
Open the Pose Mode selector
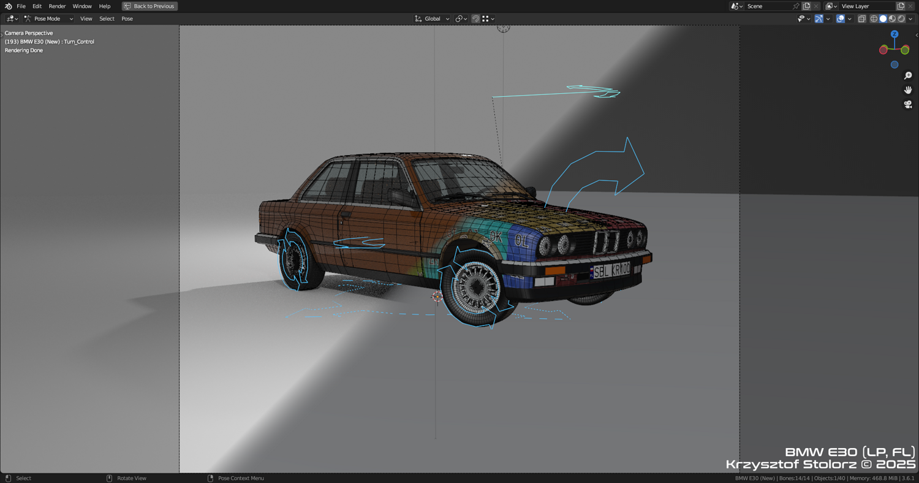pyautogui.click(x=48, y=19)
